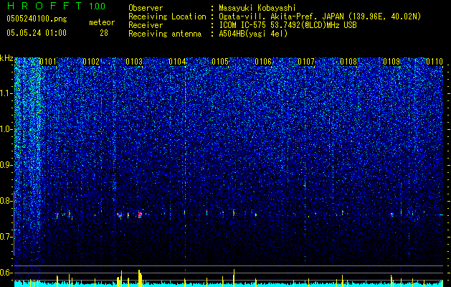Viewport: 451px width, 287px height.
Task: Click the HROFFT 1.0.0 title text
Action: click(56, 6)
